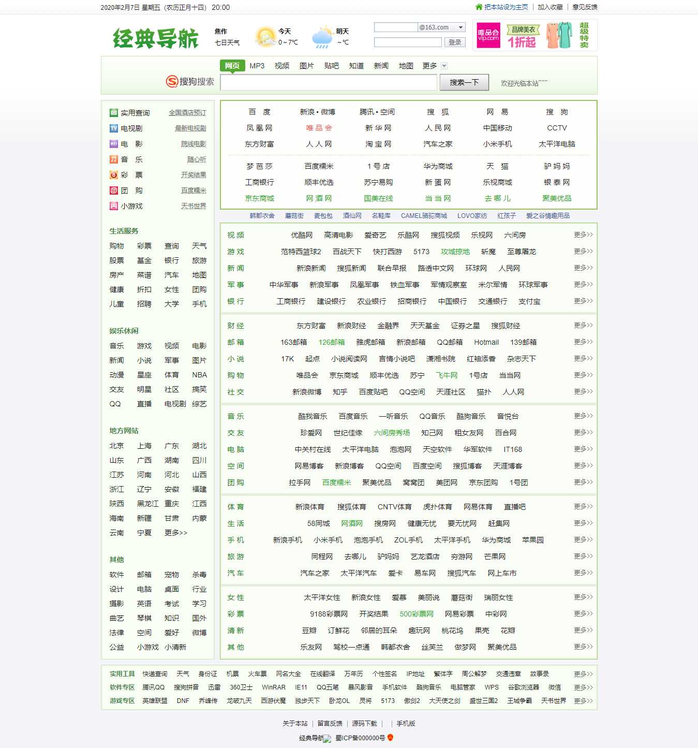The width and height of the screenshot is (698, 748).
Task: Click the 彩票 lottery number-8 icon
Action: coord(114,174)
